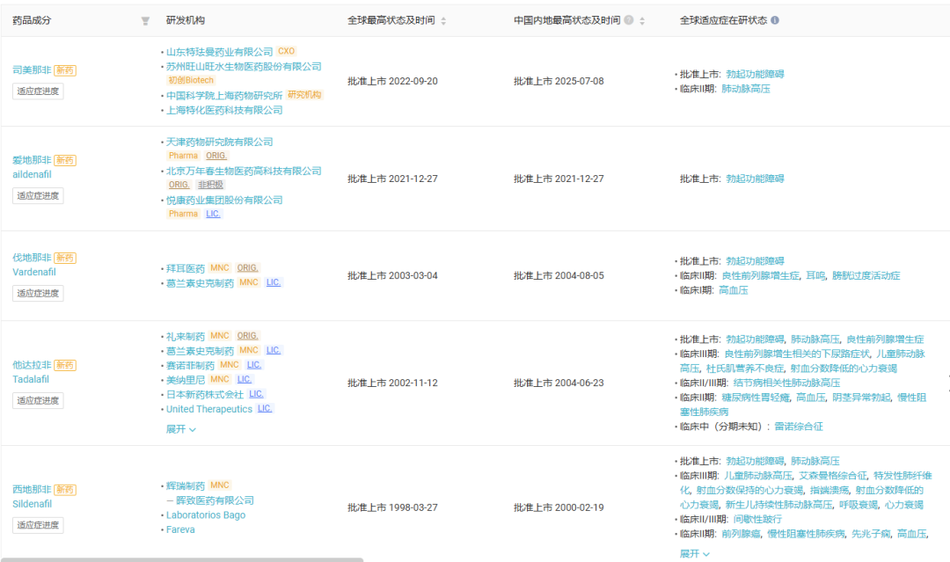This screenshot has height=562, width=950.
Task: Open 上海特化医药科技有限公司 link
Action: click(224, 110)
